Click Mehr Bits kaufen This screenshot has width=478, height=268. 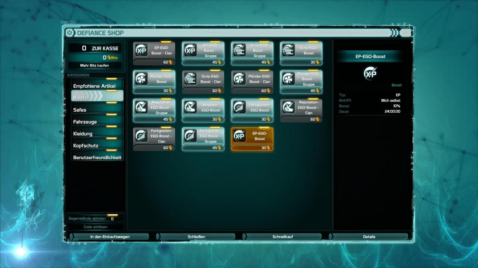94,66
